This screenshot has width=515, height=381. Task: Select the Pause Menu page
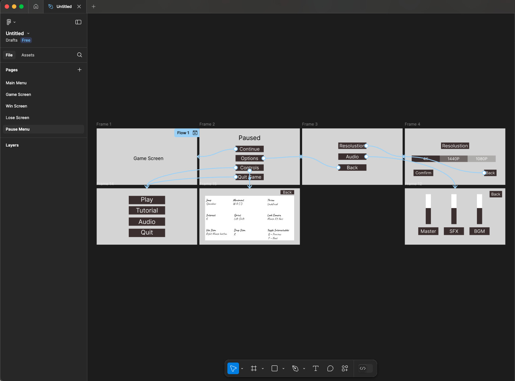coord(44,129)
